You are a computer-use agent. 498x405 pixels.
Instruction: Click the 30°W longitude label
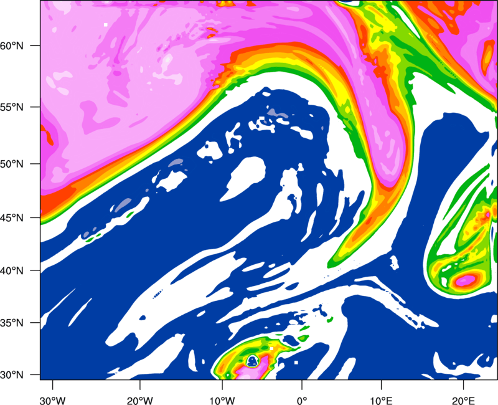[x=52, y=401]
